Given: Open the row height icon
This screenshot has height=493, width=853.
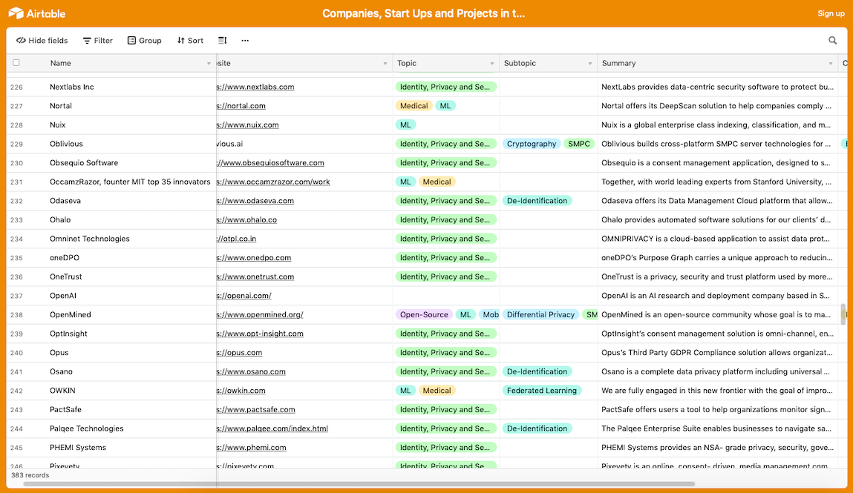Looking at the screenshot, I should point(223,40).
